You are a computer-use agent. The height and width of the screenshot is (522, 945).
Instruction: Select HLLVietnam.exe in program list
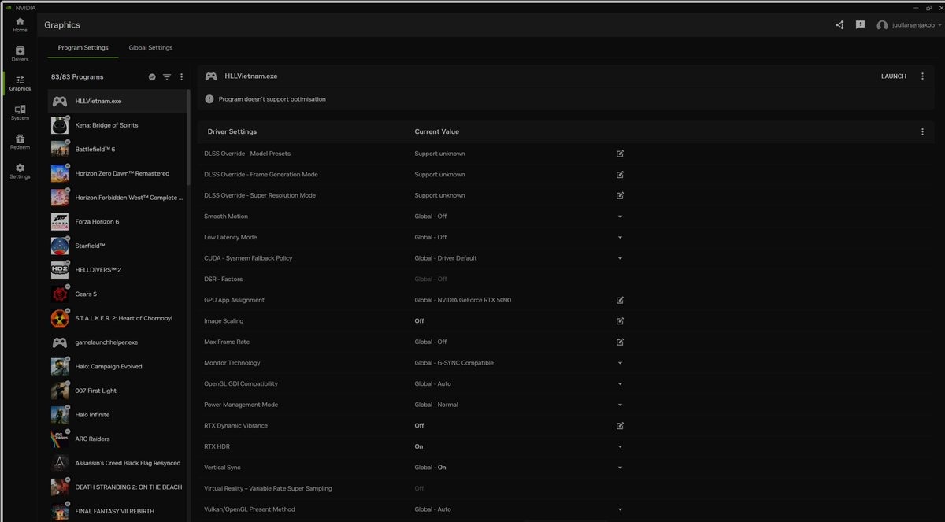click(117, 101)
